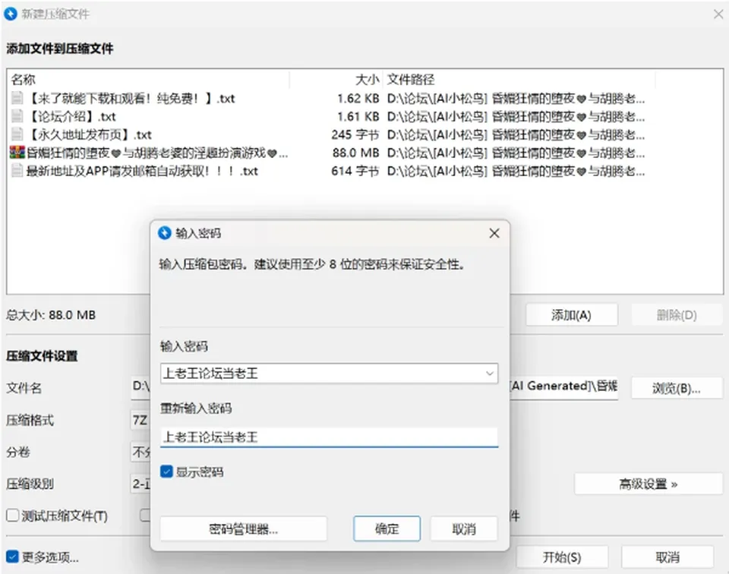Viewport: 729px width, 574px height.
Task: Select the file name 【论坛介绍】.txt
Action: [72, 116]
